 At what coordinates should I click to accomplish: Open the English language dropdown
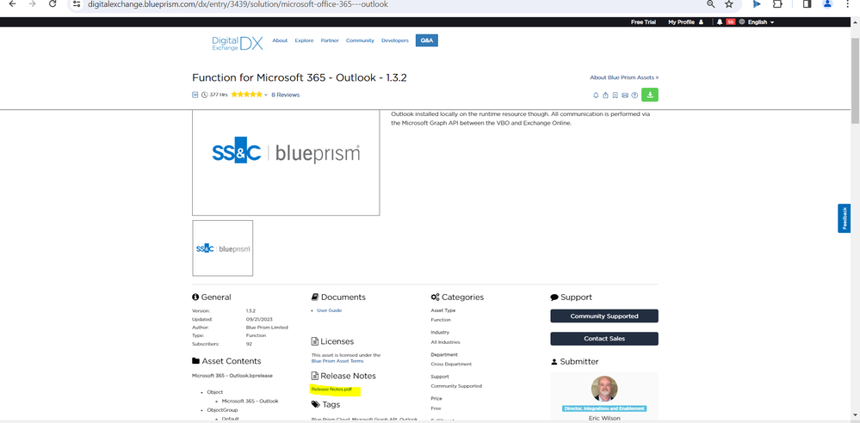(761, 22)
